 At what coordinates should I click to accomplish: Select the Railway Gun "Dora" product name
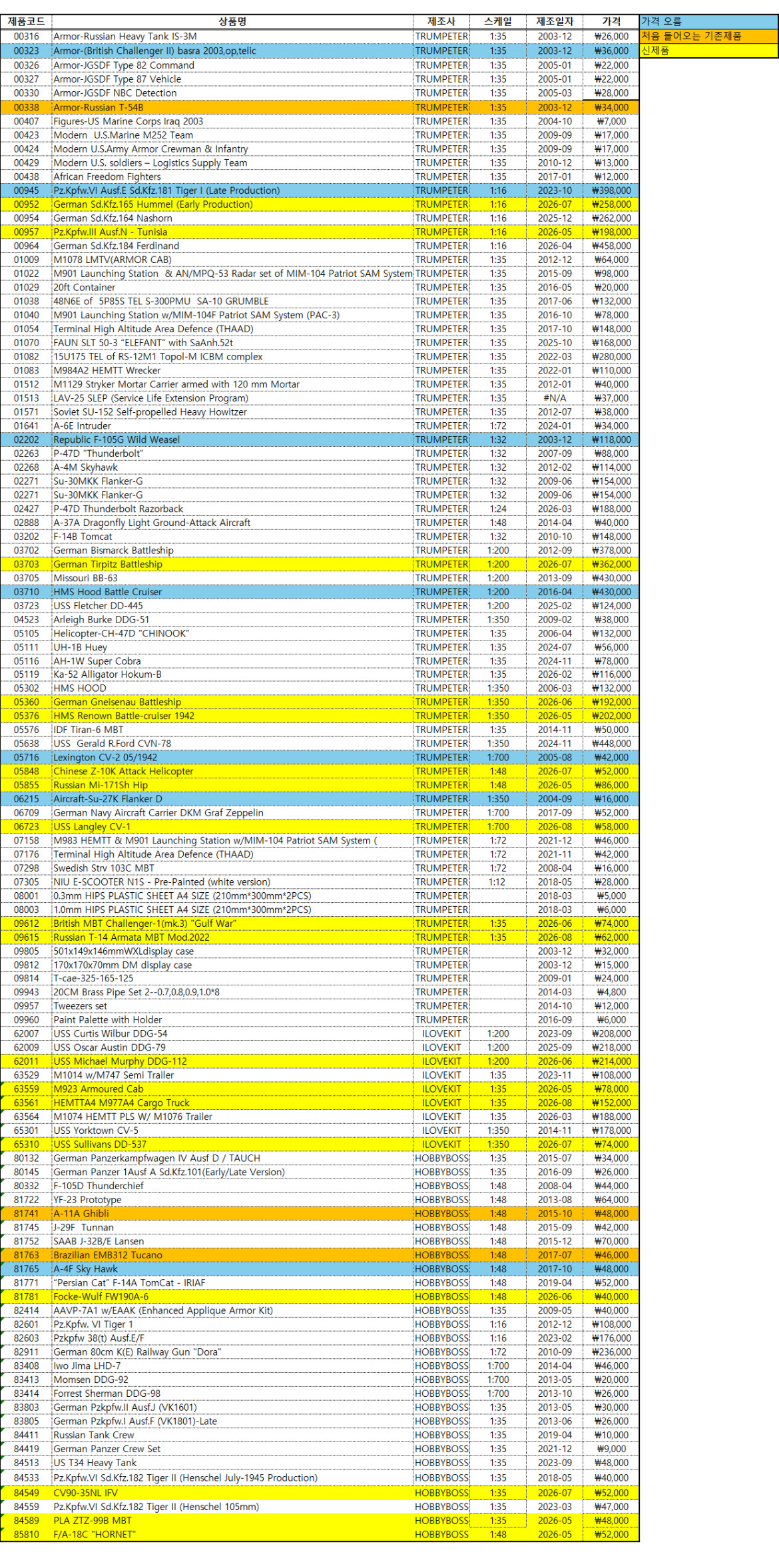point(138,1352)
